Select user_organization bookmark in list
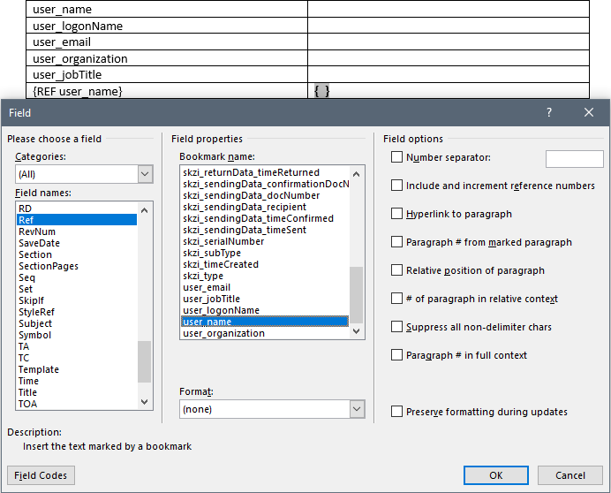 pyautogui.click(x=223, y=333)
